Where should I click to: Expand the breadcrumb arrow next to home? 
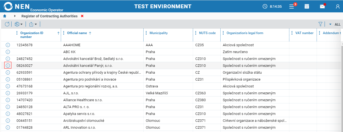pos(15,16)
